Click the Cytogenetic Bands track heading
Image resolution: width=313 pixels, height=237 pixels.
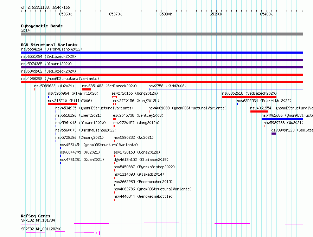pyautogui.click(x=42, y=26)
